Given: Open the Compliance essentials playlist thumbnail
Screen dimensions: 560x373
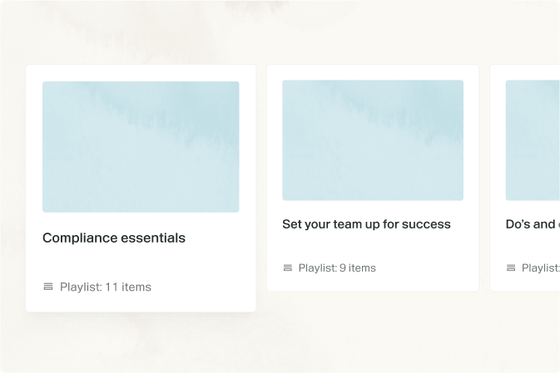Looking at the screenshot, I should (141, 146).
